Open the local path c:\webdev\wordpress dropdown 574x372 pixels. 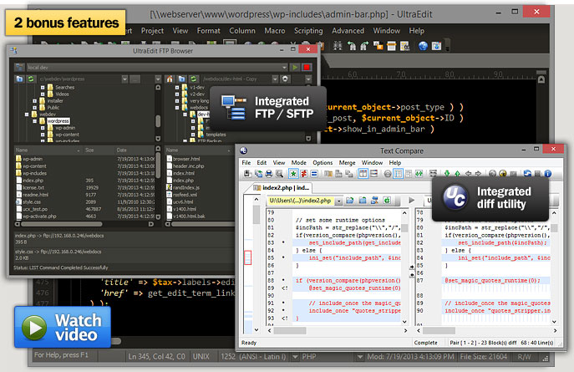(125, 79)
